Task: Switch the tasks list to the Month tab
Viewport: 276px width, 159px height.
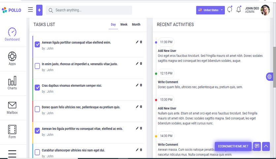Action: tap(136, 25)
